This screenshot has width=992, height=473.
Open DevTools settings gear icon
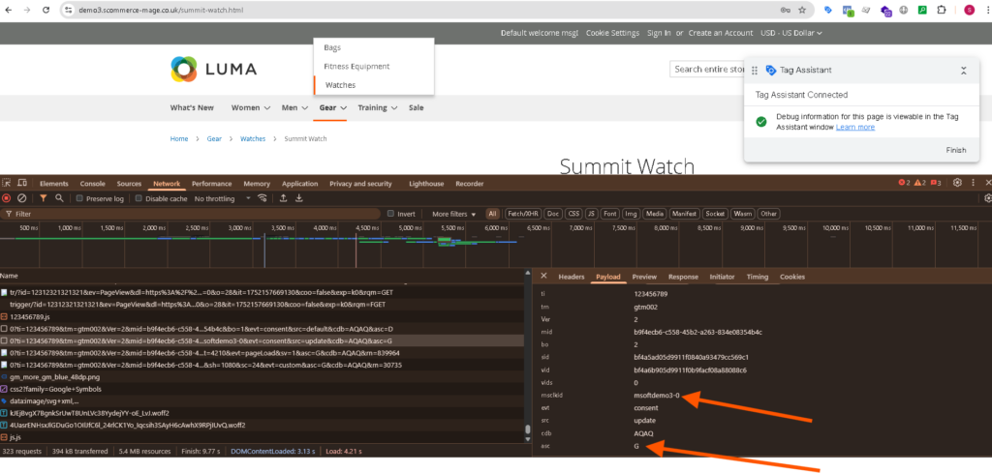pyautogui.click(x=958, y=183)
